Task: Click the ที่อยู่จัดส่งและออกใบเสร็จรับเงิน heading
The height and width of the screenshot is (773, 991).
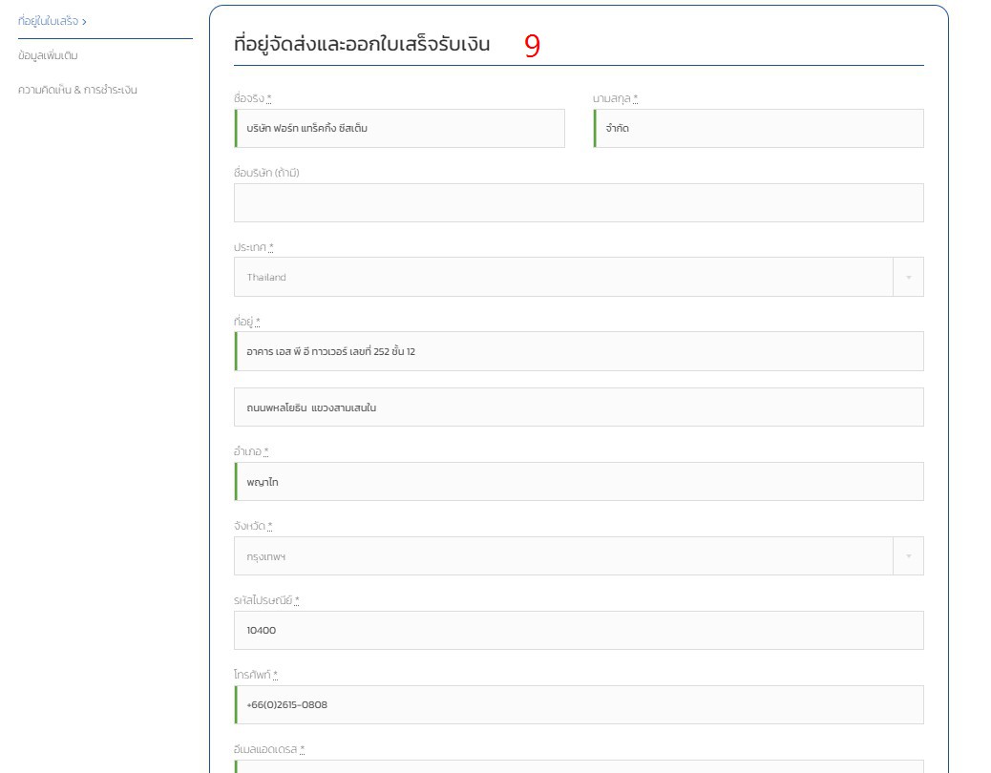Action: tap(362, 44)
